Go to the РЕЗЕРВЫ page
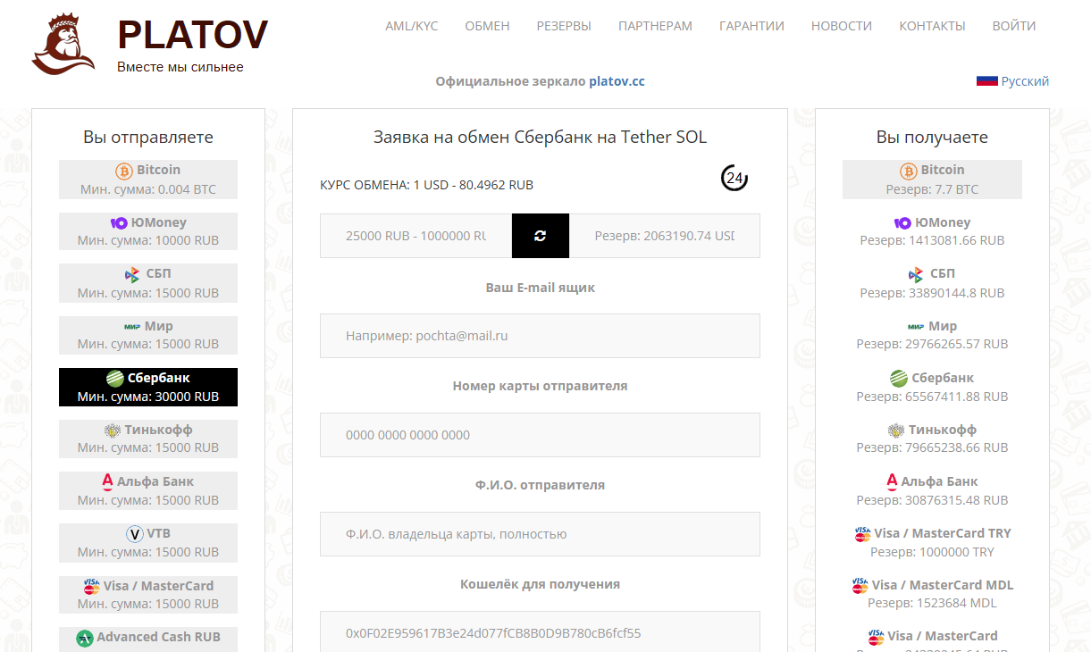The height and width of the screenshot is (652, 1091). click(564, 26)
